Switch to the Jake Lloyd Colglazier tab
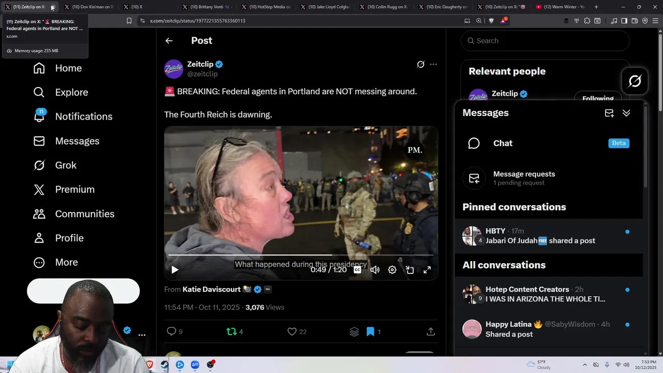663x373 pixels. point(326,7)
